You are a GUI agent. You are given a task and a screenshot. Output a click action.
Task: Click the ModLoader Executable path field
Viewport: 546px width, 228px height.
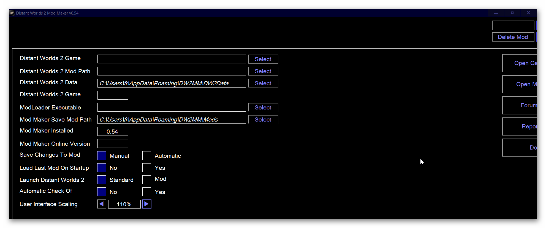tap(172, 107)
